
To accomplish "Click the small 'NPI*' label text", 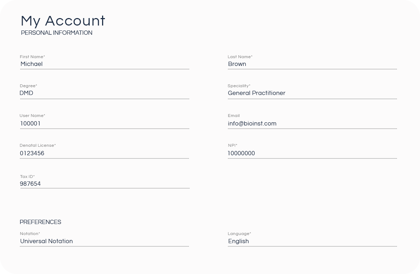I will 233,146.
